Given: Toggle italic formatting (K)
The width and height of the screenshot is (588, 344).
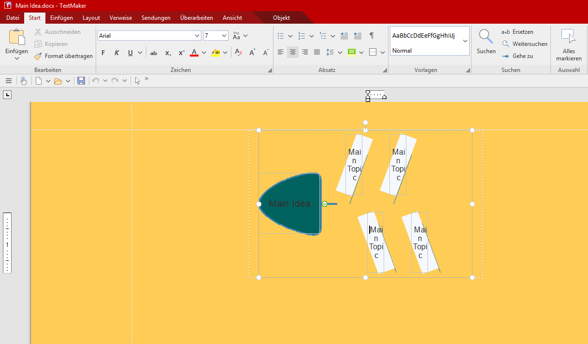Looking at the screenshot, I should (x=116, y=53).
